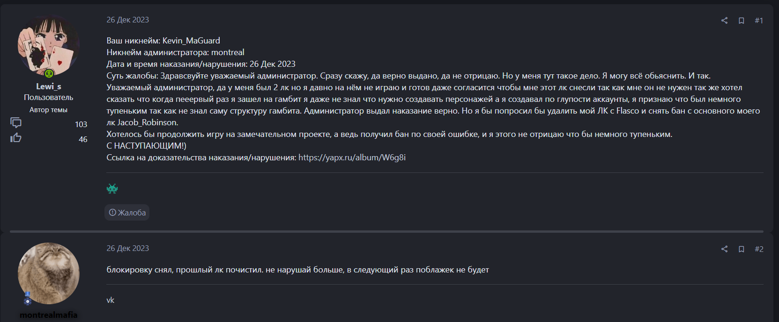Bookmark the montrealmafia reply

point(742,249)
